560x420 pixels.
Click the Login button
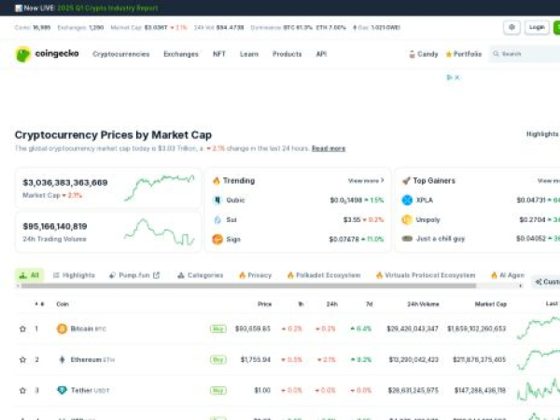(x=537, y=27)
